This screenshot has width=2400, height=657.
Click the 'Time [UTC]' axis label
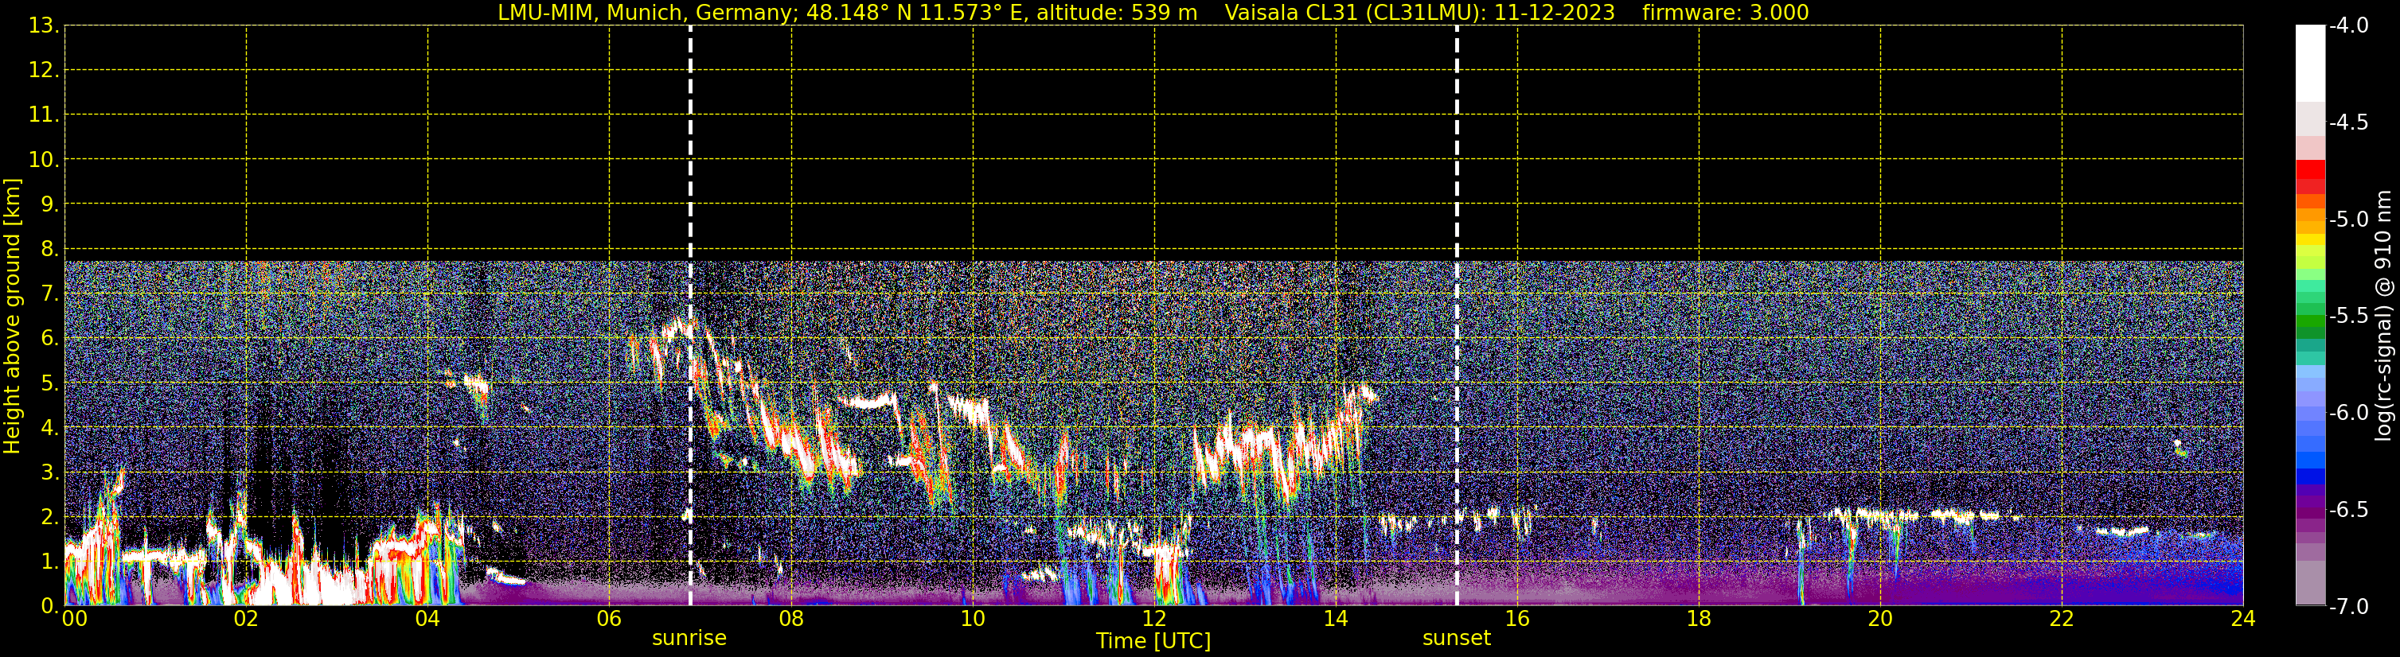(x=1153, y=641)
